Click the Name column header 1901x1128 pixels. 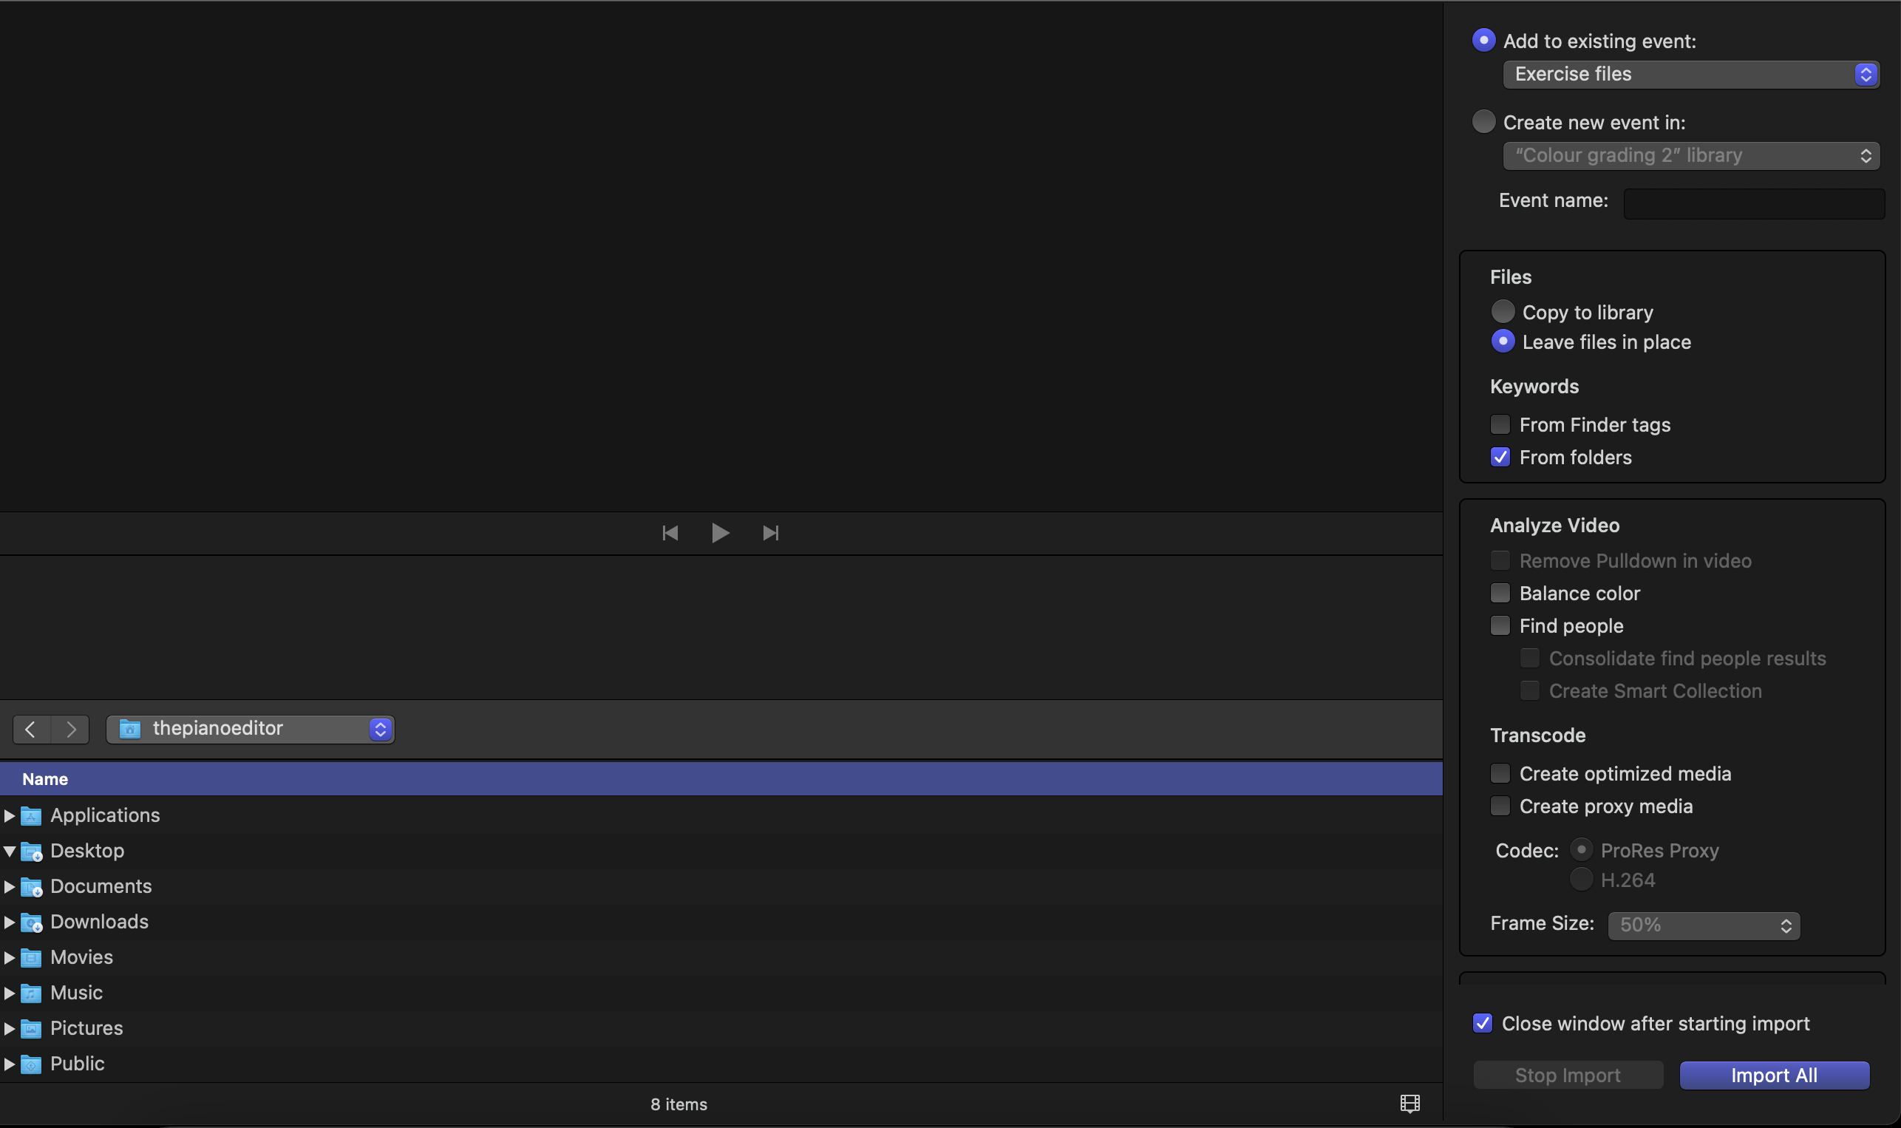[46, 779]
